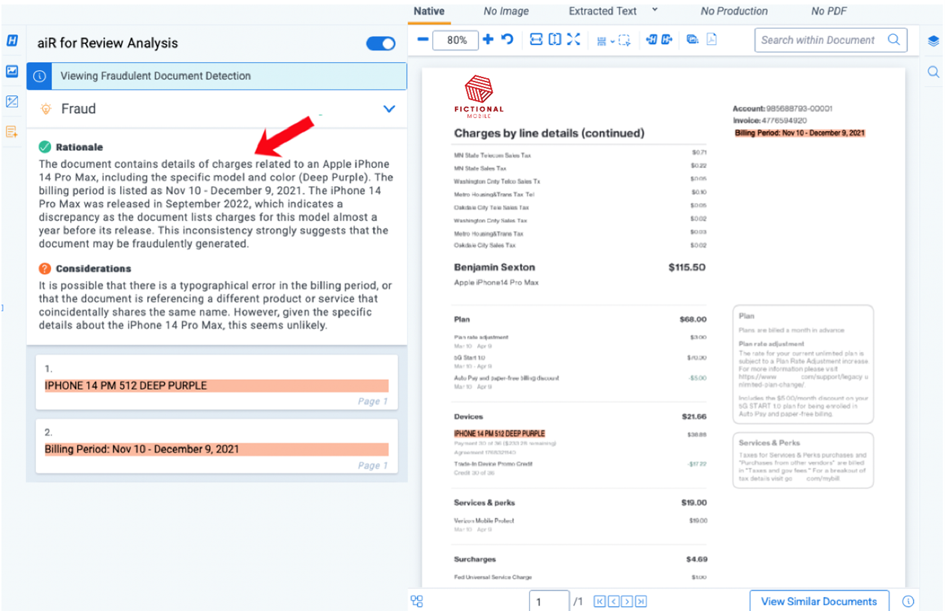The image size is (945, 611).
Task: Click the PDF export icon in toolbar
Action: point(712,40)
